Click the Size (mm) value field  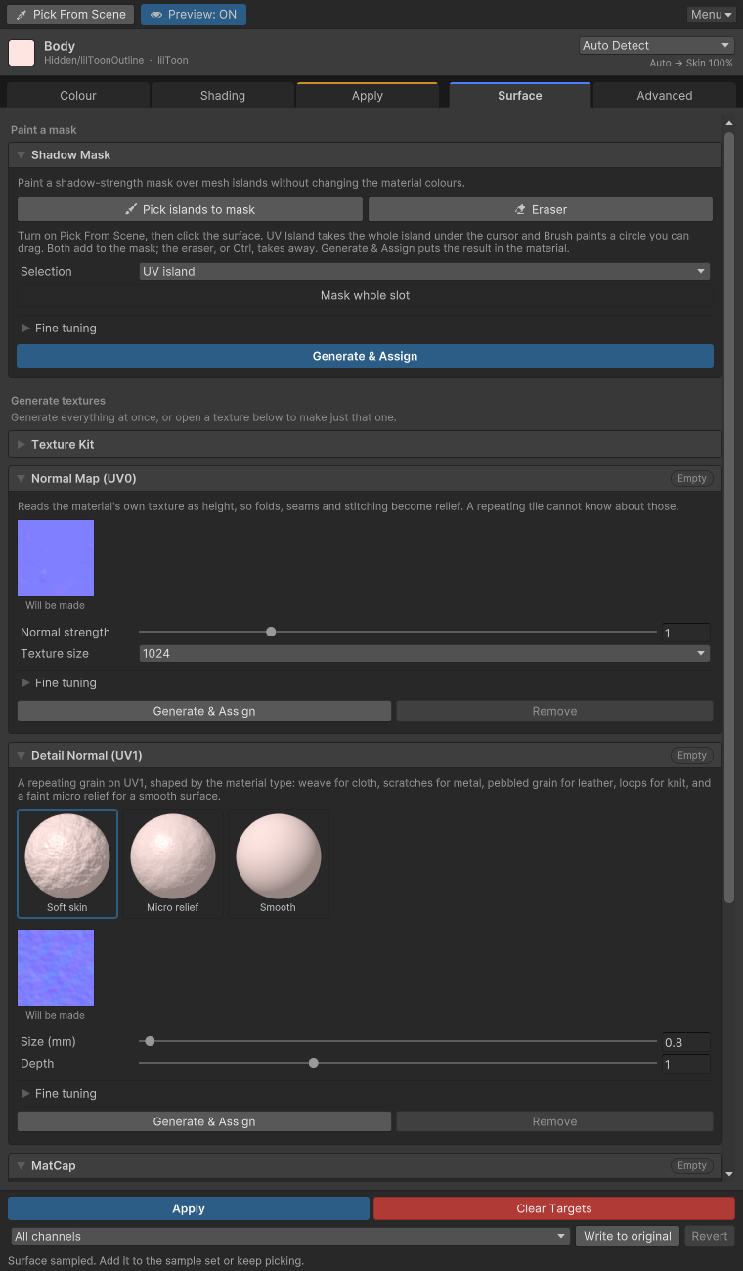click(686, 1042)
